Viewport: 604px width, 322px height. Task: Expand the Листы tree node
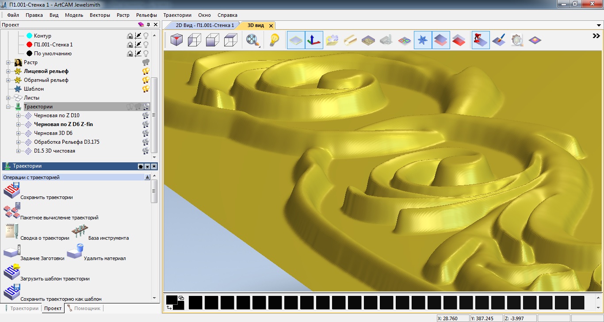pos(8,98)
